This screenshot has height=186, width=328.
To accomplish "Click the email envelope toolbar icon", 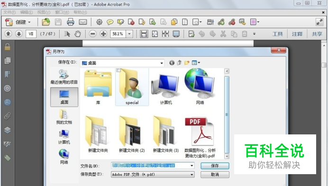I will point(83,22).
